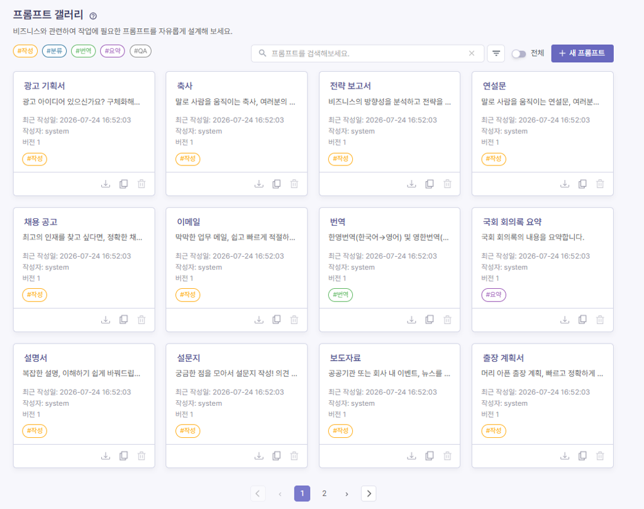Click description '국회 회의록의 내용을 요약합니다.'
Image resolution: width=644 pixels, height=509 pixels.
pos(533,237)
